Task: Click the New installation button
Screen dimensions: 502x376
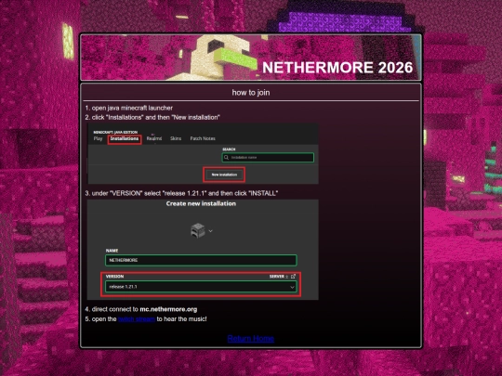Action: 224,175
